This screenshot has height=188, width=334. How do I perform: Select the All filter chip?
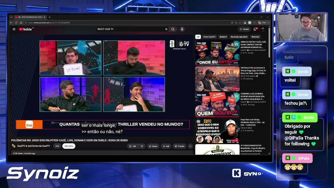(198, 37)
